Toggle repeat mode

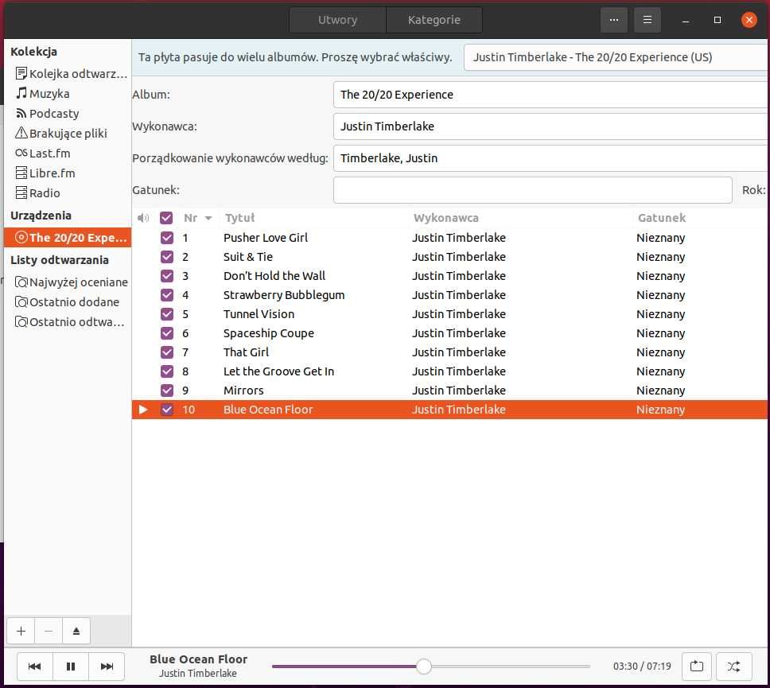pos(697,667)
